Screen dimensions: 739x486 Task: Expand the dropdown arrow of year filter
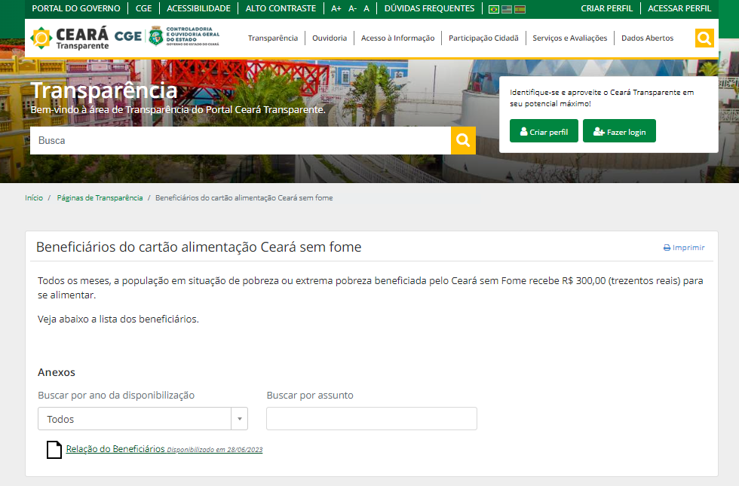tap(240, 419)
